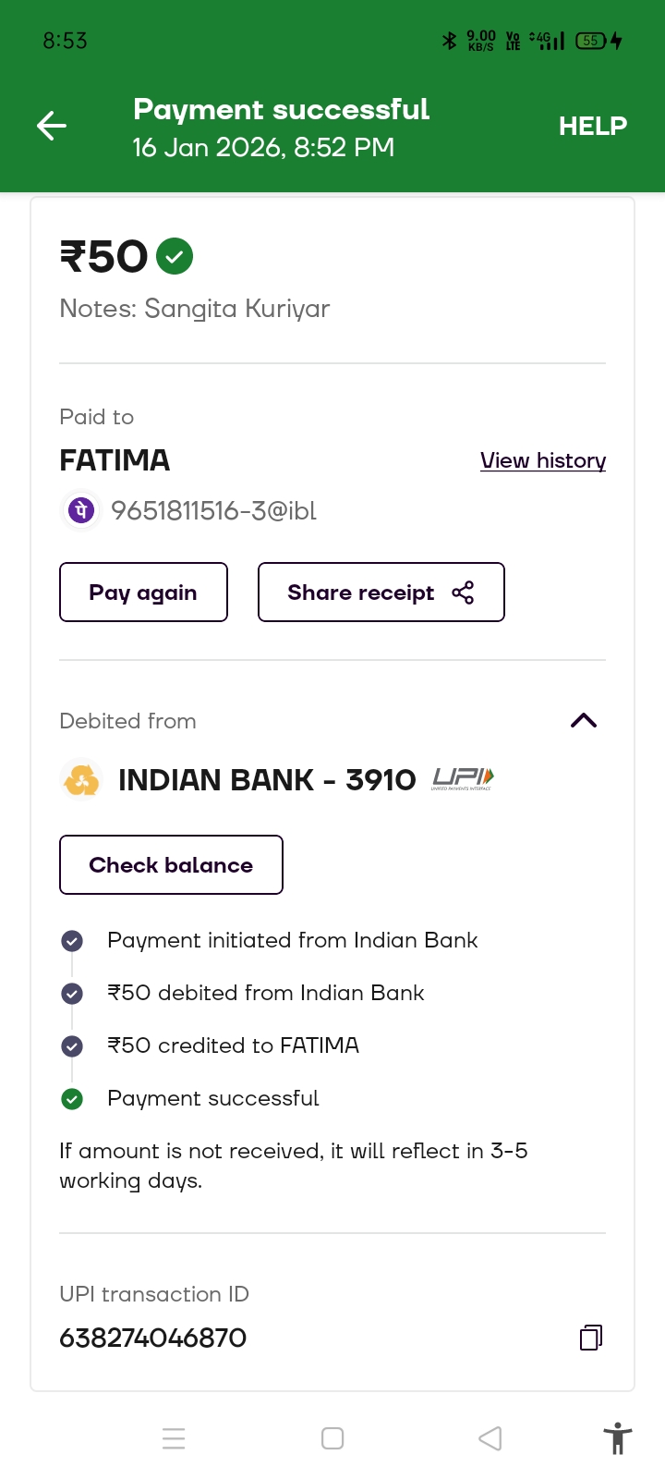The height and width of the screenshot is (1479, 665).
Task: Tap the accessibility figure icon
Action: click(x=617, y=1438)
